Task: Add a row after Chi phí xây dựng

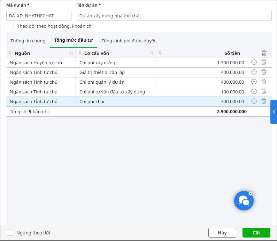Action: [x=254, y=62]
